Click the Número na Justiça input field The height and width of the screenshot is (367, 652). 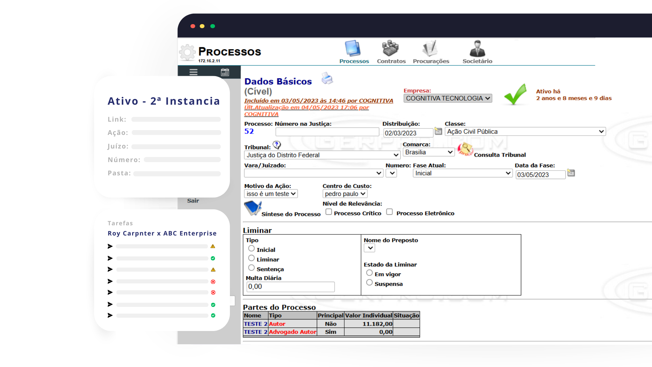[x=327, y=132]
